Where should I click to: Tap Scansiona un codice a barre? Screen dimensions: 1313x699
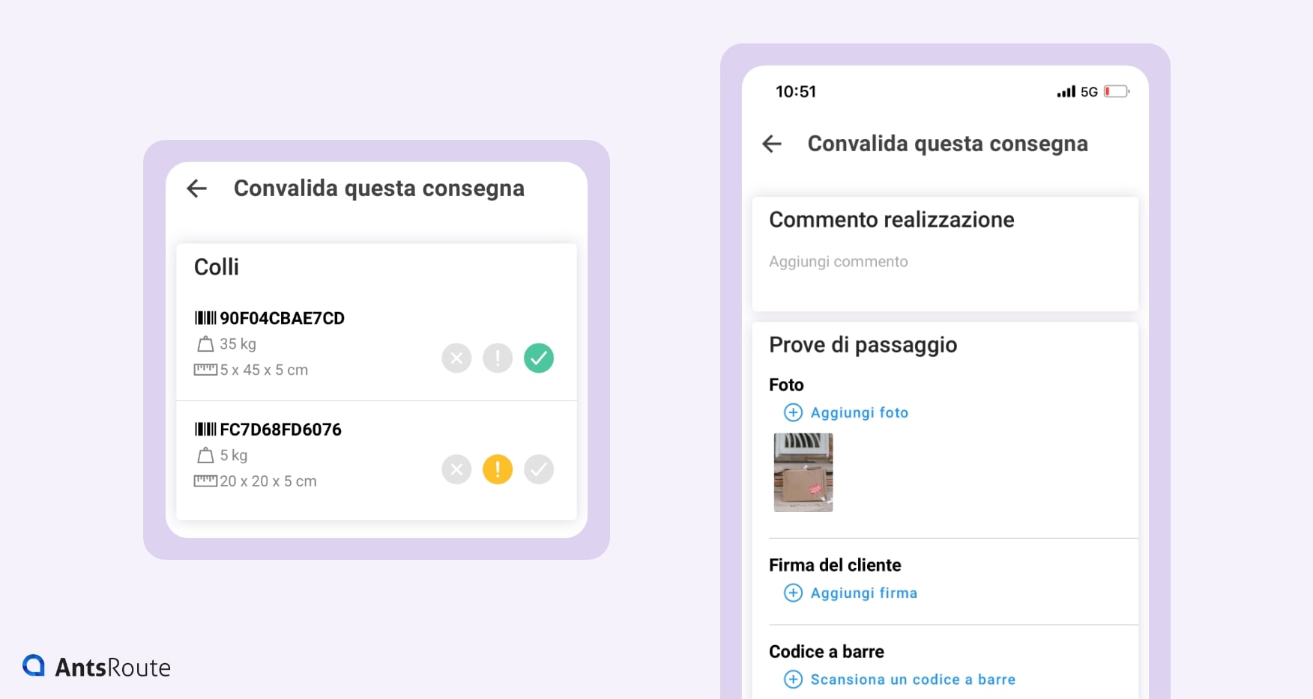coord(913,680)
